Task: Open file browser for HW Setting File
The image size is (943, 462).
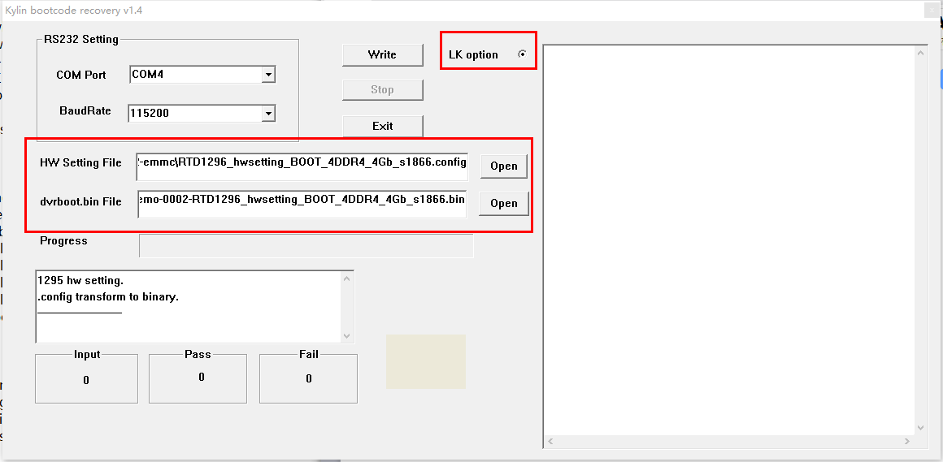Action: [503, 166]
